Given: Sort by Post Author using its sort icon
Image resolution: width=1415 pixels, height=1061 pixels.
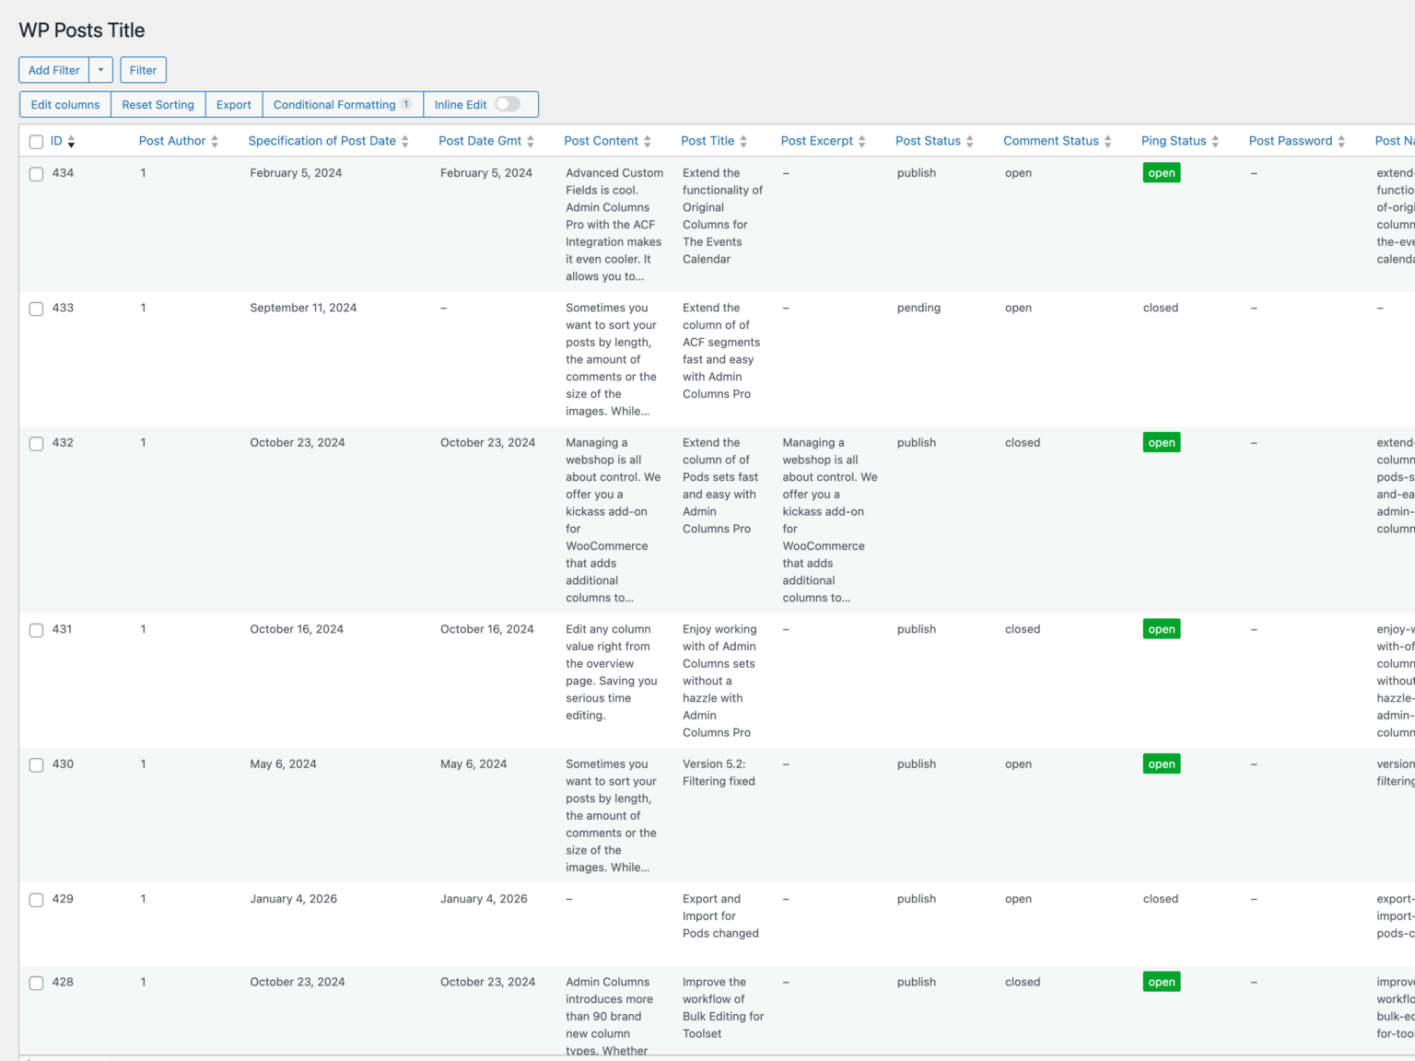Looking at the screenshot, I should pyautogui.click(x=215, y=141).
